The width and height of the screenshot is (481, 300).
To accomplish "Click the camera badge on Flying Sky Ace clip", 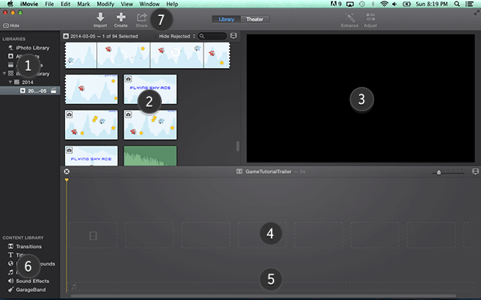I will click(128, 79).
